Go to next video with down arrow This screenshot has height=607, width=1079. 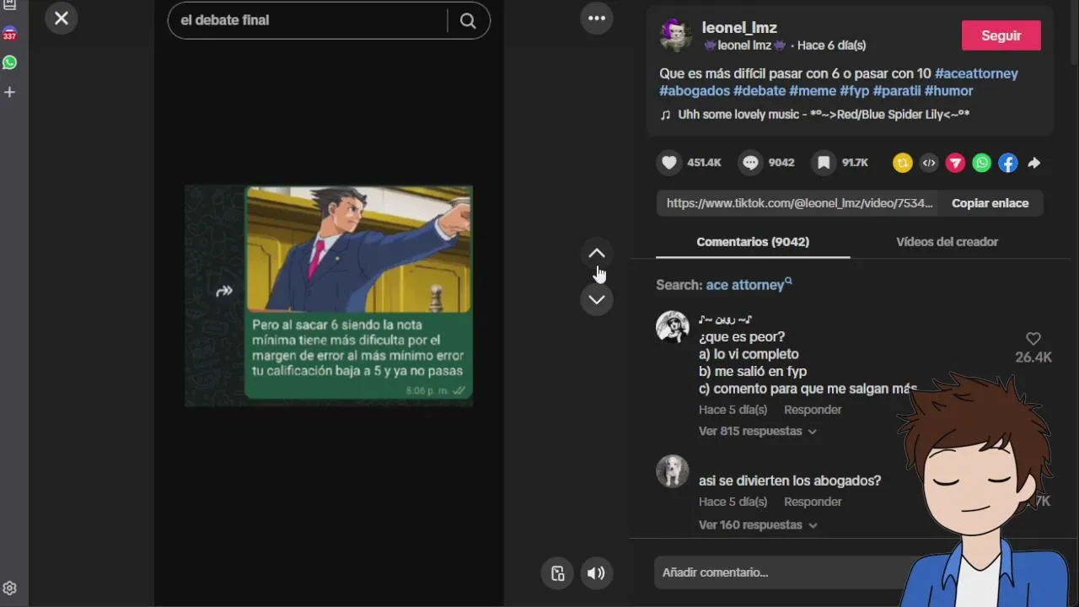597,299
